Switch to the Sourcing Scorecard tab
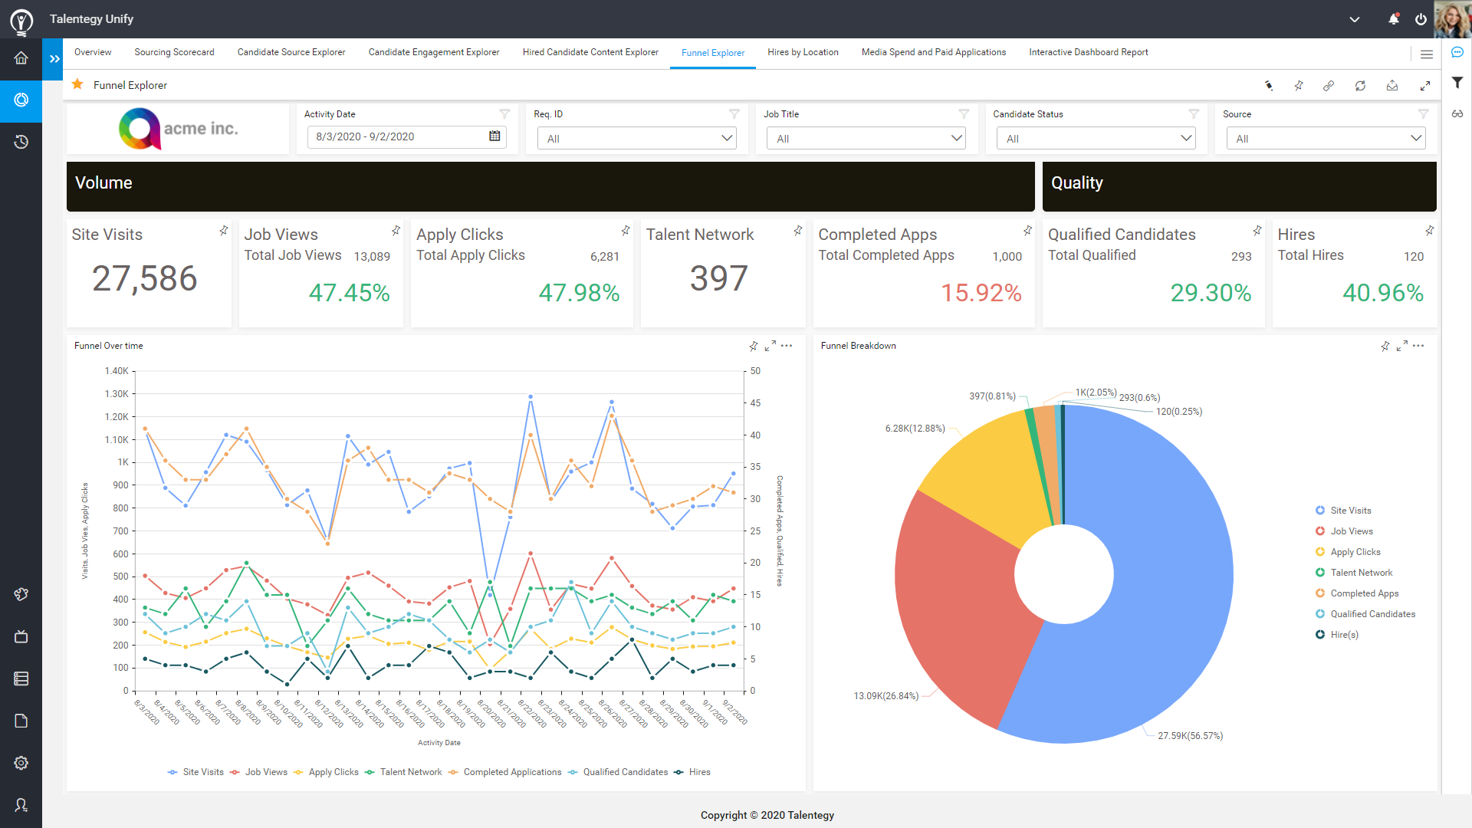The image size is (1472, 828). (x=174, y=52)
